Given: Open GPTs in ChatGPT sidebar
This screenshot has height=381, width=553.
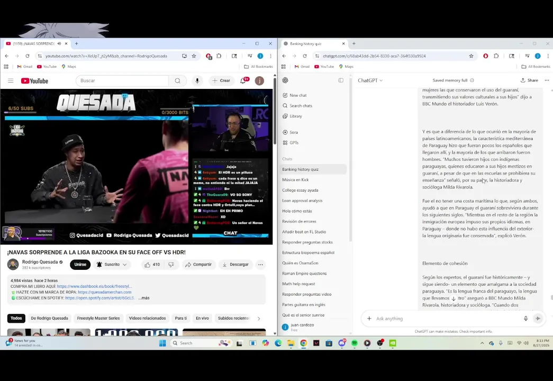Looking at the screenshot, I should point(314,142).
